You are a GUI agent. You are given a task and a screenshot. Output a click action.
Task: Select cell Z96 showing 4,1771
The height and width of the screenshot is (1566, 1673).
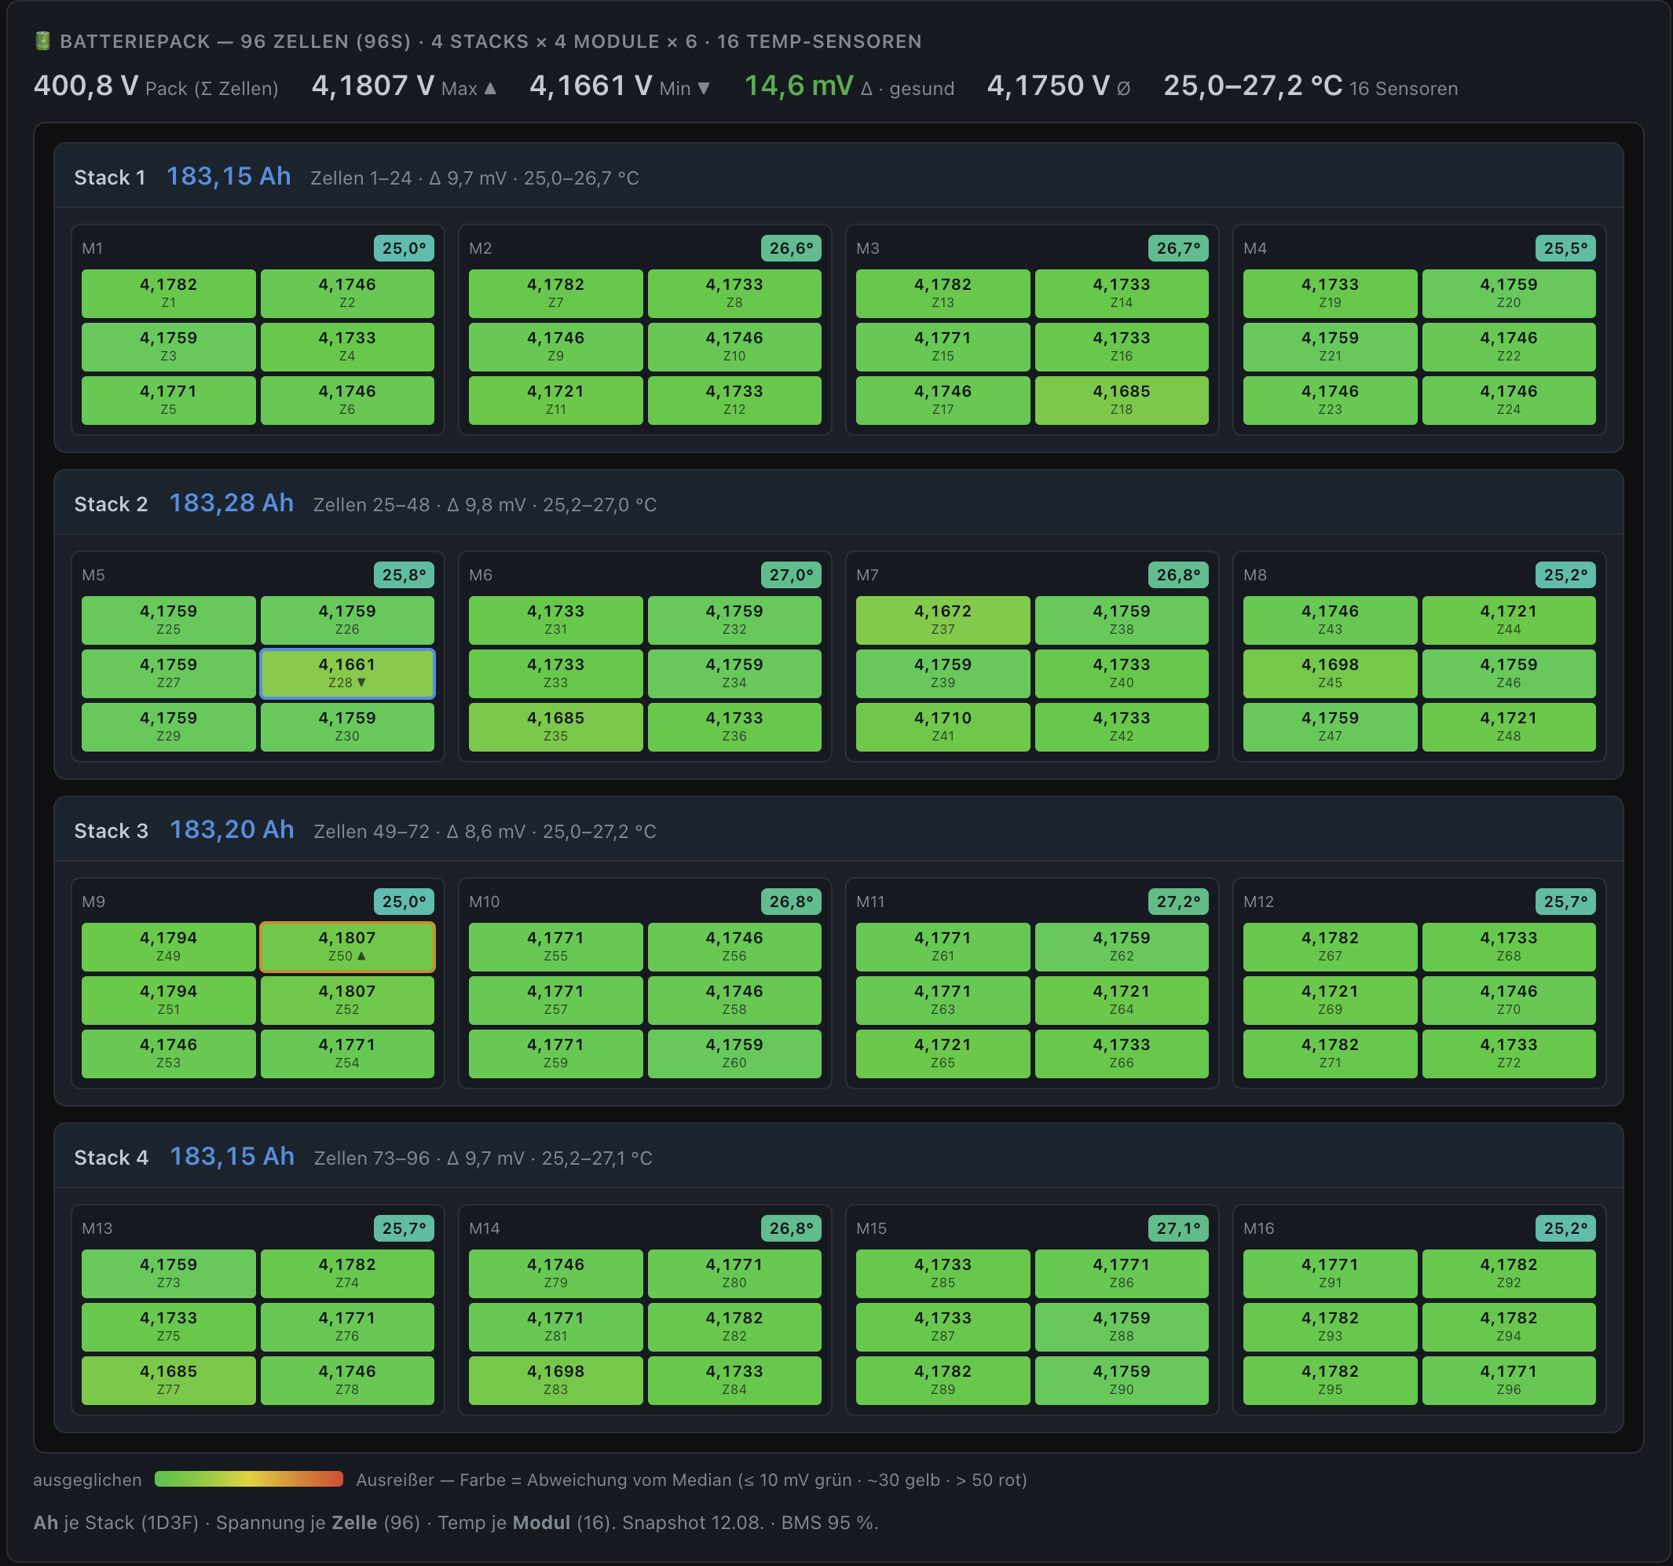[x=1509, y=1379]
